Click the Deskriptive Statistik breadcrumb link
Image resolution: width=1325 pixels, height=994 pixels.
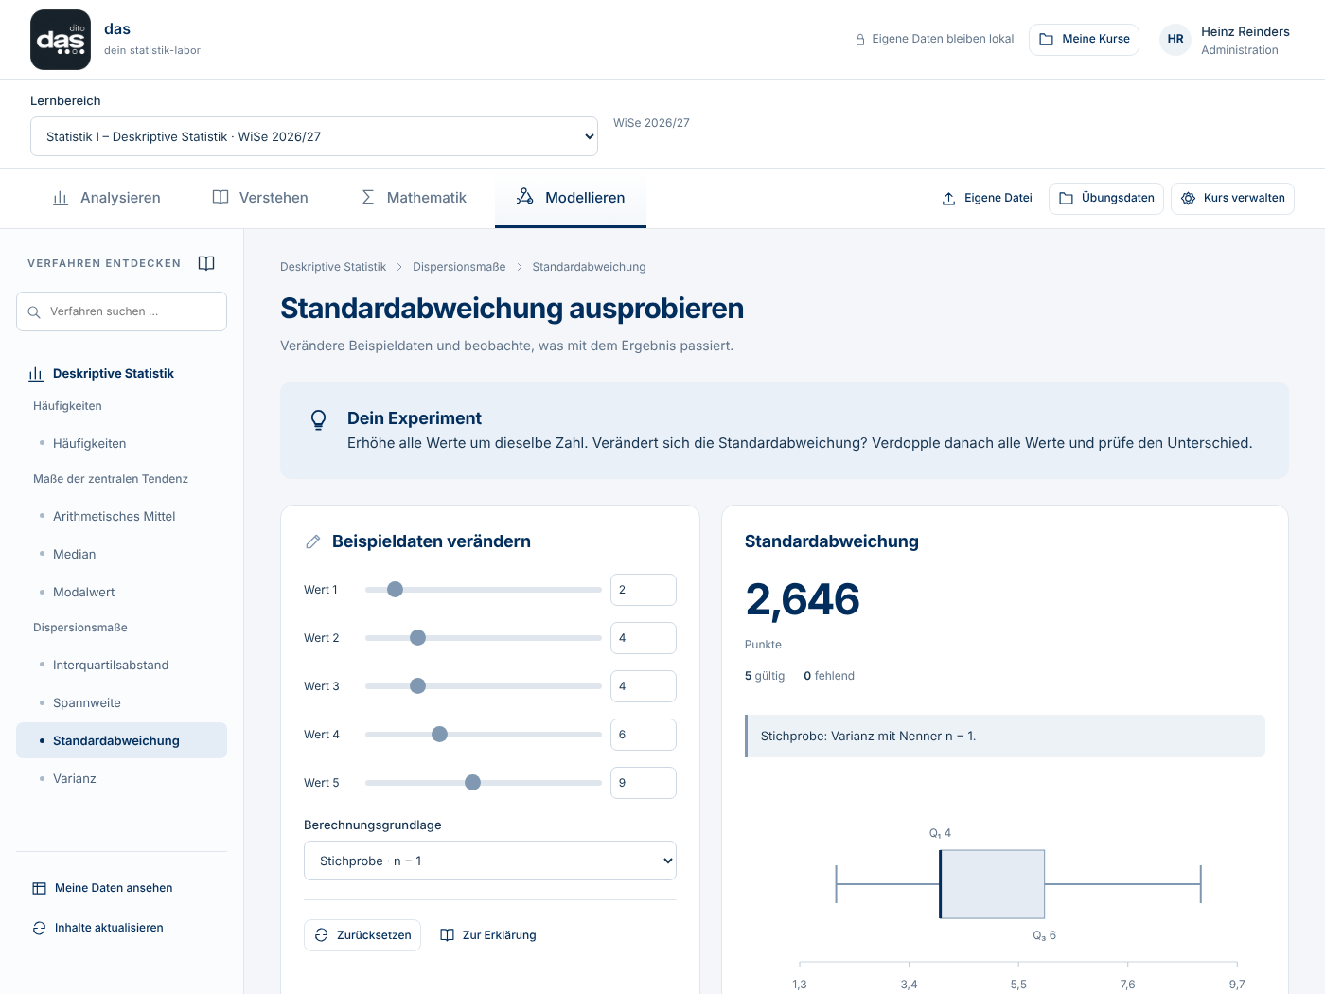tap(333, 267)
